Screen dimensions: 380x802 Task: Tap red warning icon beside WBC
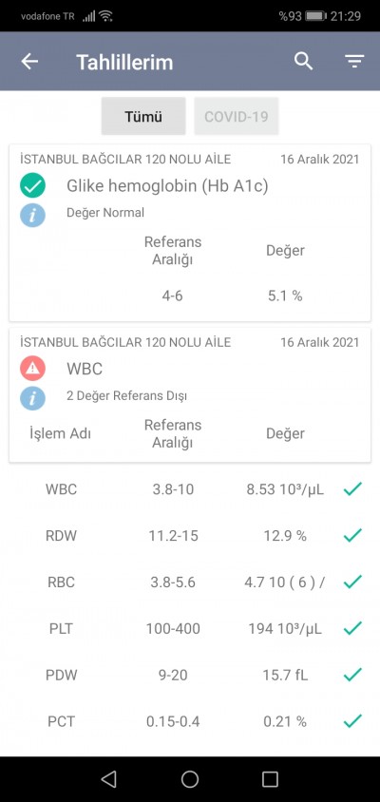[32, 369]
